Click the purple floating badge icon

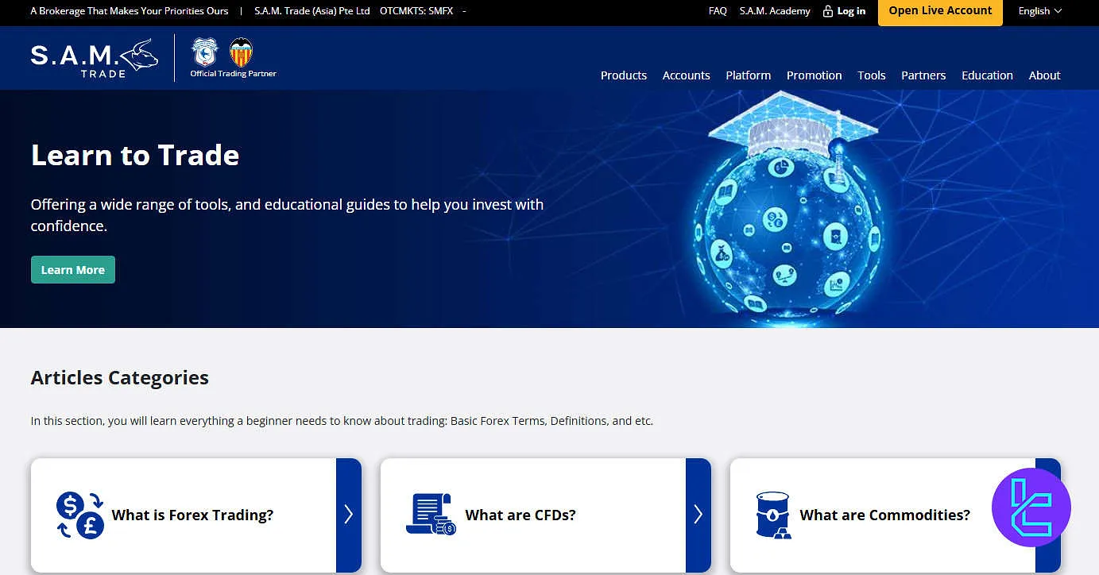pyautogui.click(x=1031, y=507)
